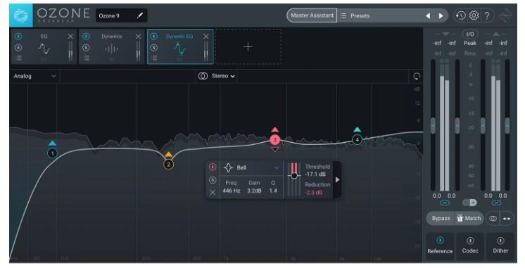Screen dimensions: 525x268
Task: Click the Ozone logo icon
Action: [20, 15]
